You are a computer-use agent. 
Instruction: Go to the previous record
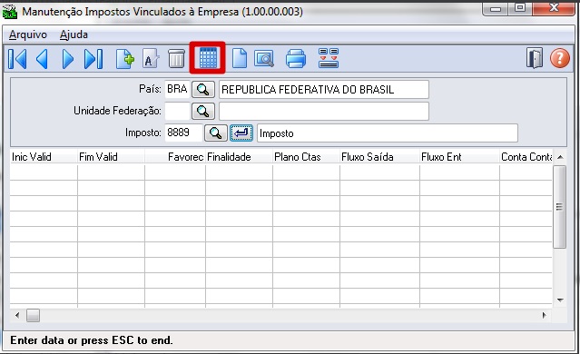coord(42,58)
